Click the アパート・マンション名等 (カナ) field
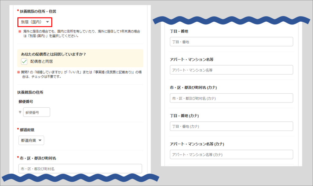The height and width of the screenshot is (186, 313). (231, 154)
